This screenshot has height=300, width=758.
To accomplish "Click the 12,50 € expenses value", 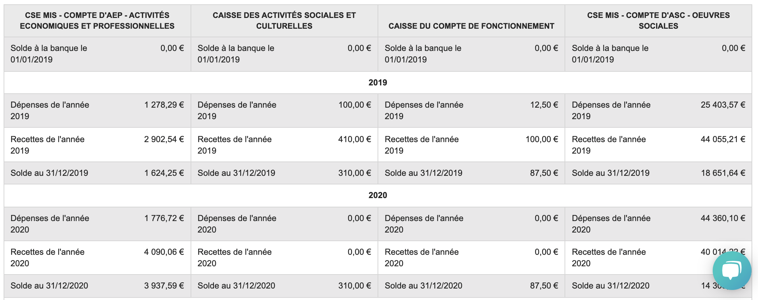I will (x=544, y=105).
